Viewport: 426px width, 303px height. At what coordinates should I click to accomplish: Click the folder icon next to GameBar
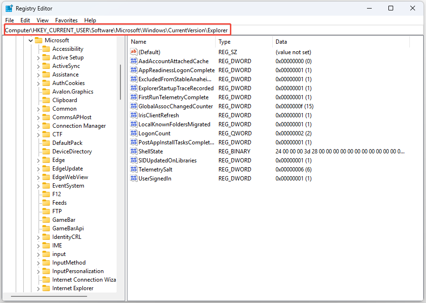point(46,220)
